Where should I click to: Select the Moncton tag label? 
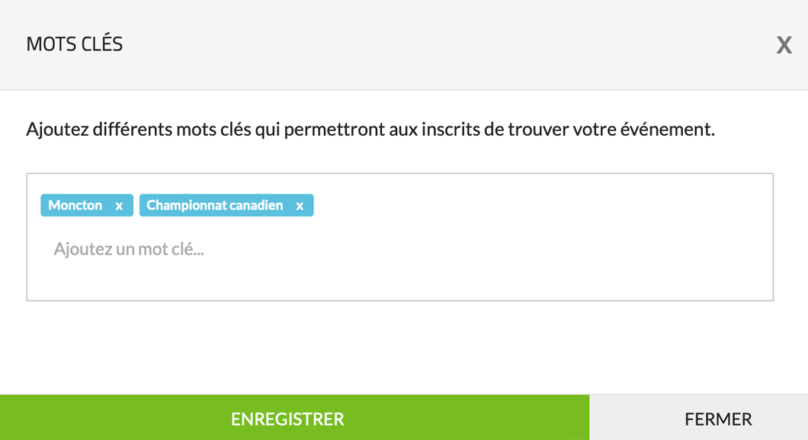pos(75,206)
